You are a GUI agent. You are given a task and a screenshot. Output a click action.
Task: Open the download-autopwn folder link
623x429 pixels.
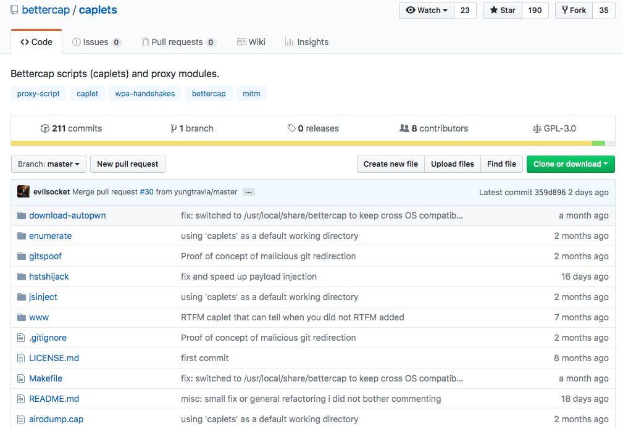[67, 215]
